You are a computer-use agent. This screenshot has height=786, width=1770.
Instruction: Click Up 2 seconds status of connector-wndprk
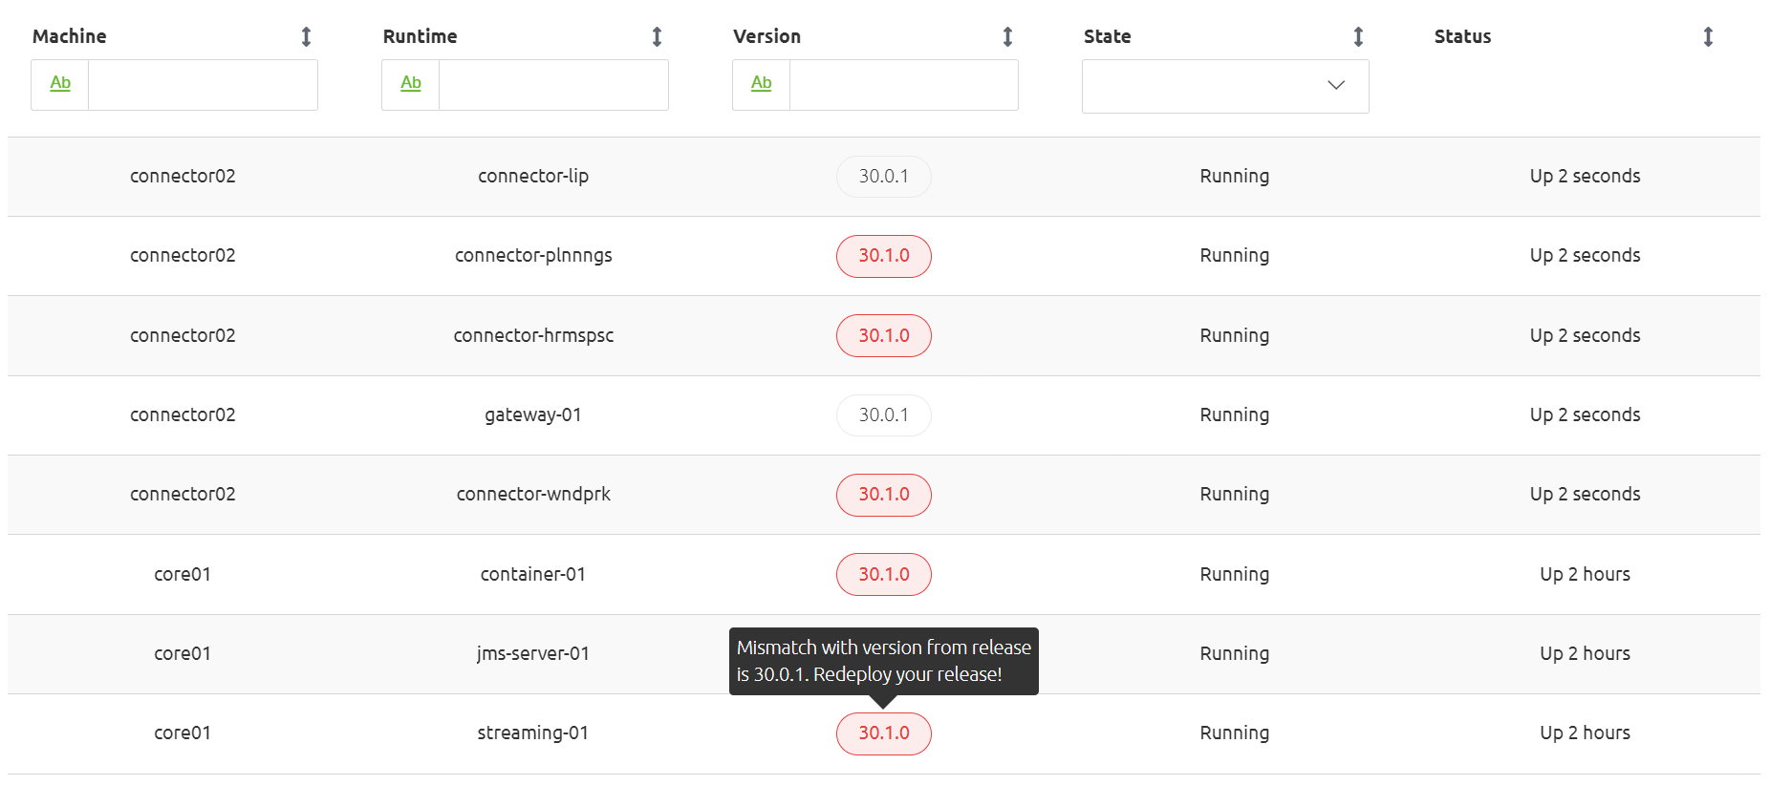pos(1586,495)
